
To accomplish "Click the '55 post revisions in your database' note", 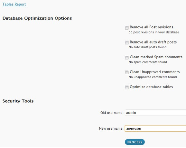I will coord(154,32).
